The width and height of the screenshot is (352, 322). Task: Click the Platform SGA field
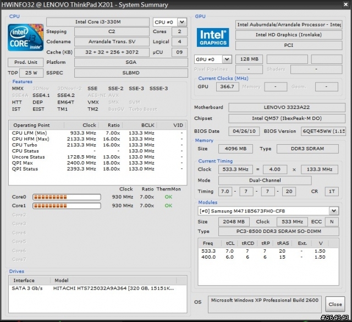131,62
